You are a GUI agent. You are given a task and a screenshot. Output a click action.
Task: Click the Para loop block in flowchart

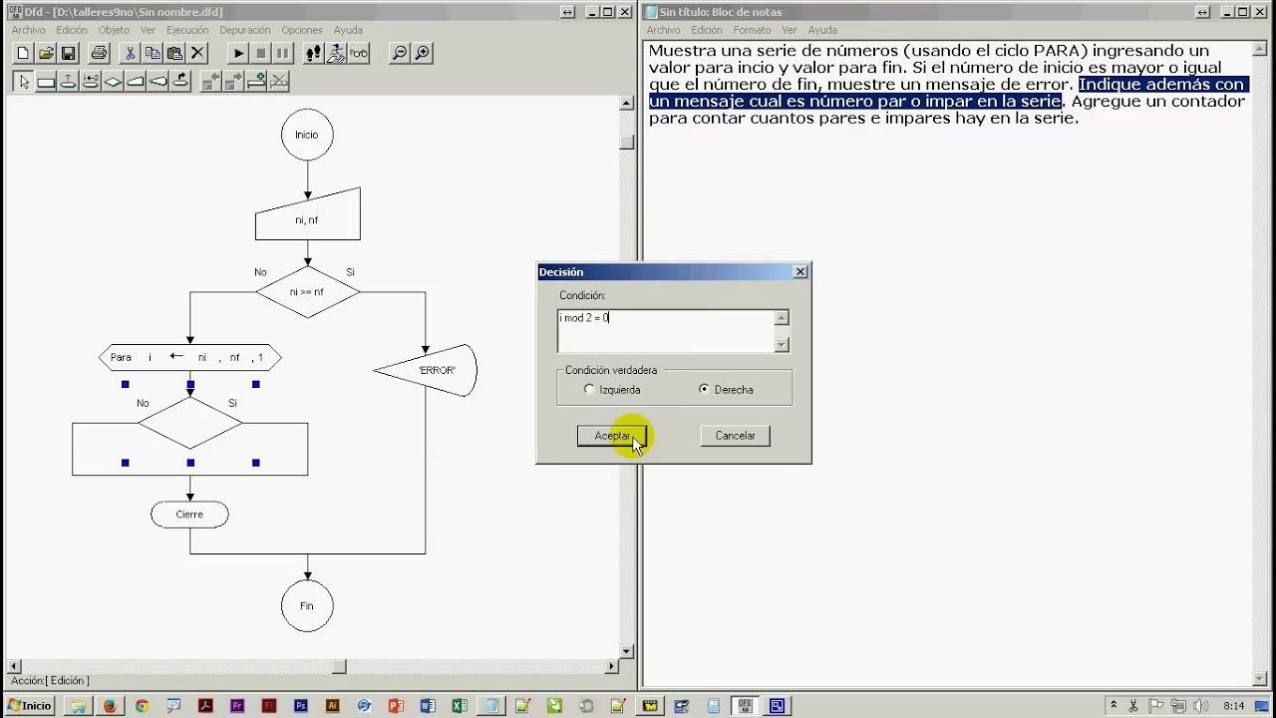190,357
